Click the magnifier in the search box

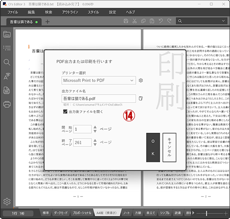coord(180,21)
